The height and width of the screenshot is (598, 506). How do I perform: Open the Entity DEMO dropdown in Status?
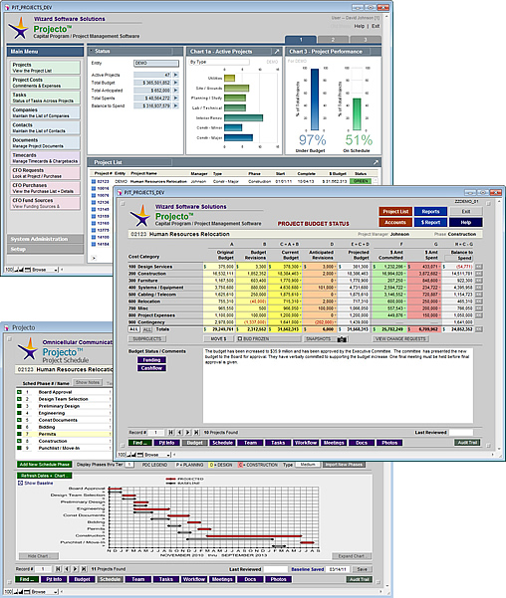pyautogui.click(x=156, y=64)
